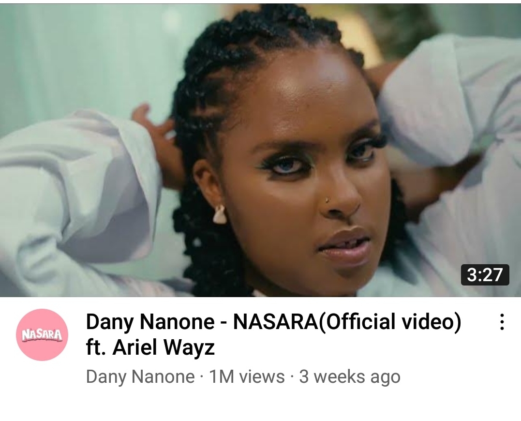This screenshot has width=521, height=421.
Task: Click the 3:27 duration badge
Action: tap(485, 275)
